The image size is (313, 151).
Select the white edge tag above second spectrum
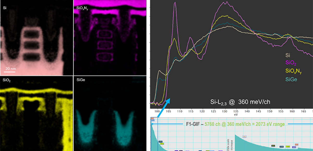pos(244,136)
